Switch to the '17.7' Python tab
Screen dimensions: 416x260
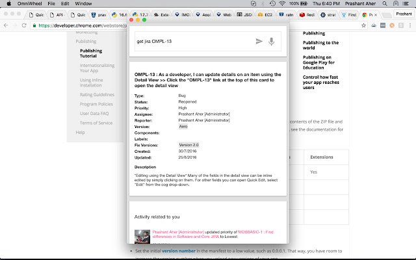[x=140, y=15]
